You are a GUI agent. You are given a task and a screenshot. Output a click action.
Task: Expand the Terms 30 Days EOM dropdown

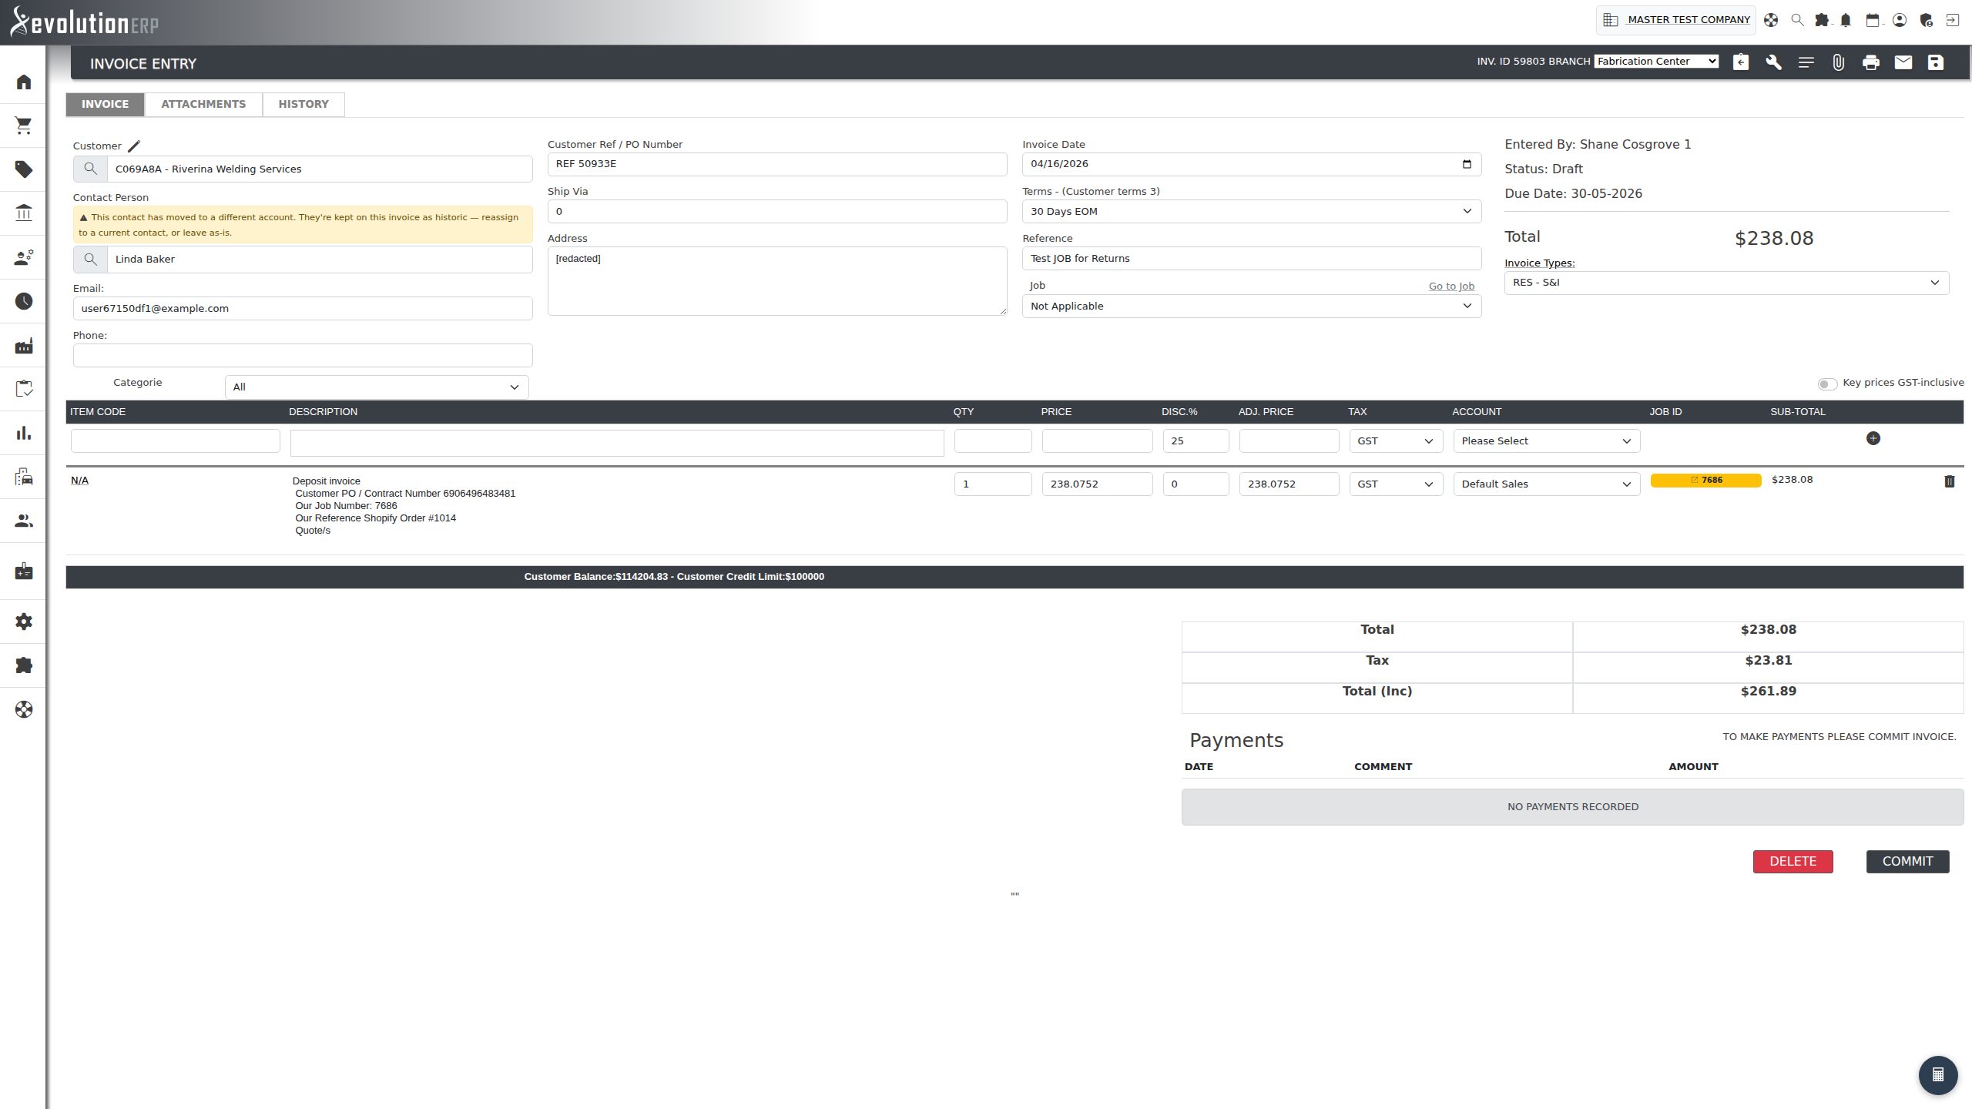point(1252,211)
